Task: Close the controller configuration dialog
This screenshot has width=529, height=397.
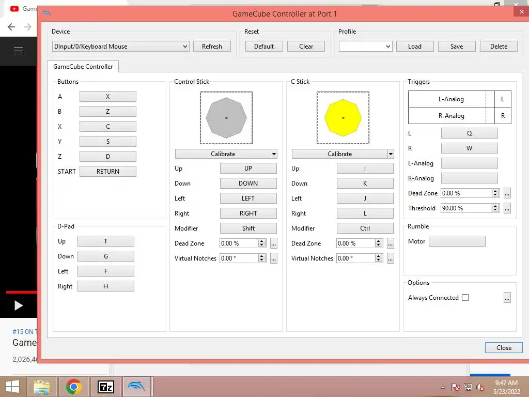Action: click(504, 348)
